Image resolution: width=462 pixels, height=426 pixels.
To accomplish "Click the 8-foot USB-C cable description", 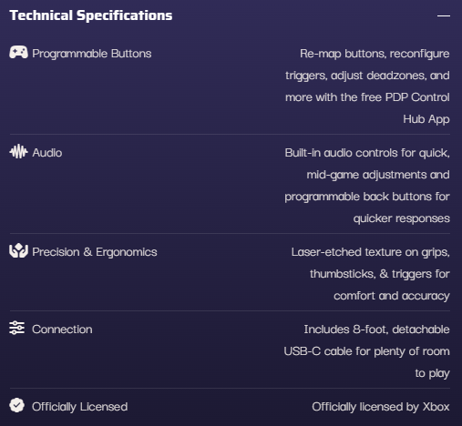I will point(367,351).
